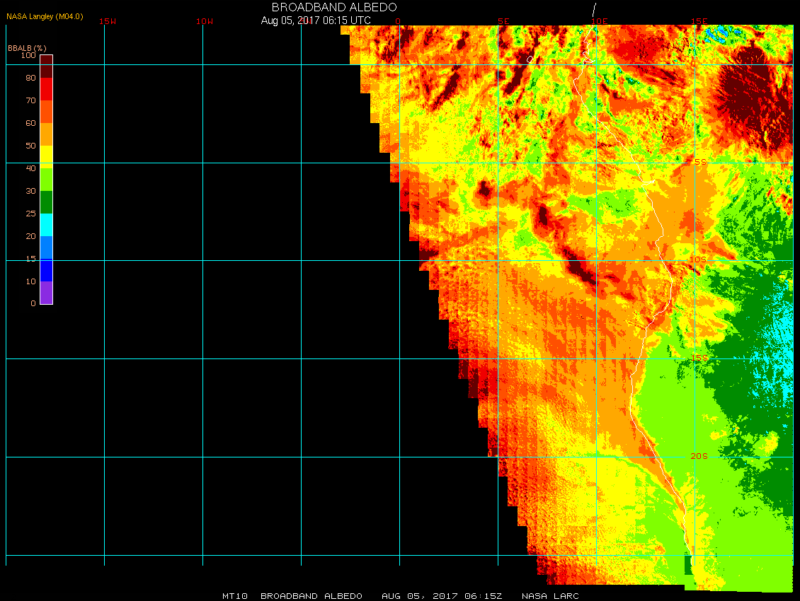Choose the cyan 20-25% legend swatch

[x=46, y=225]
